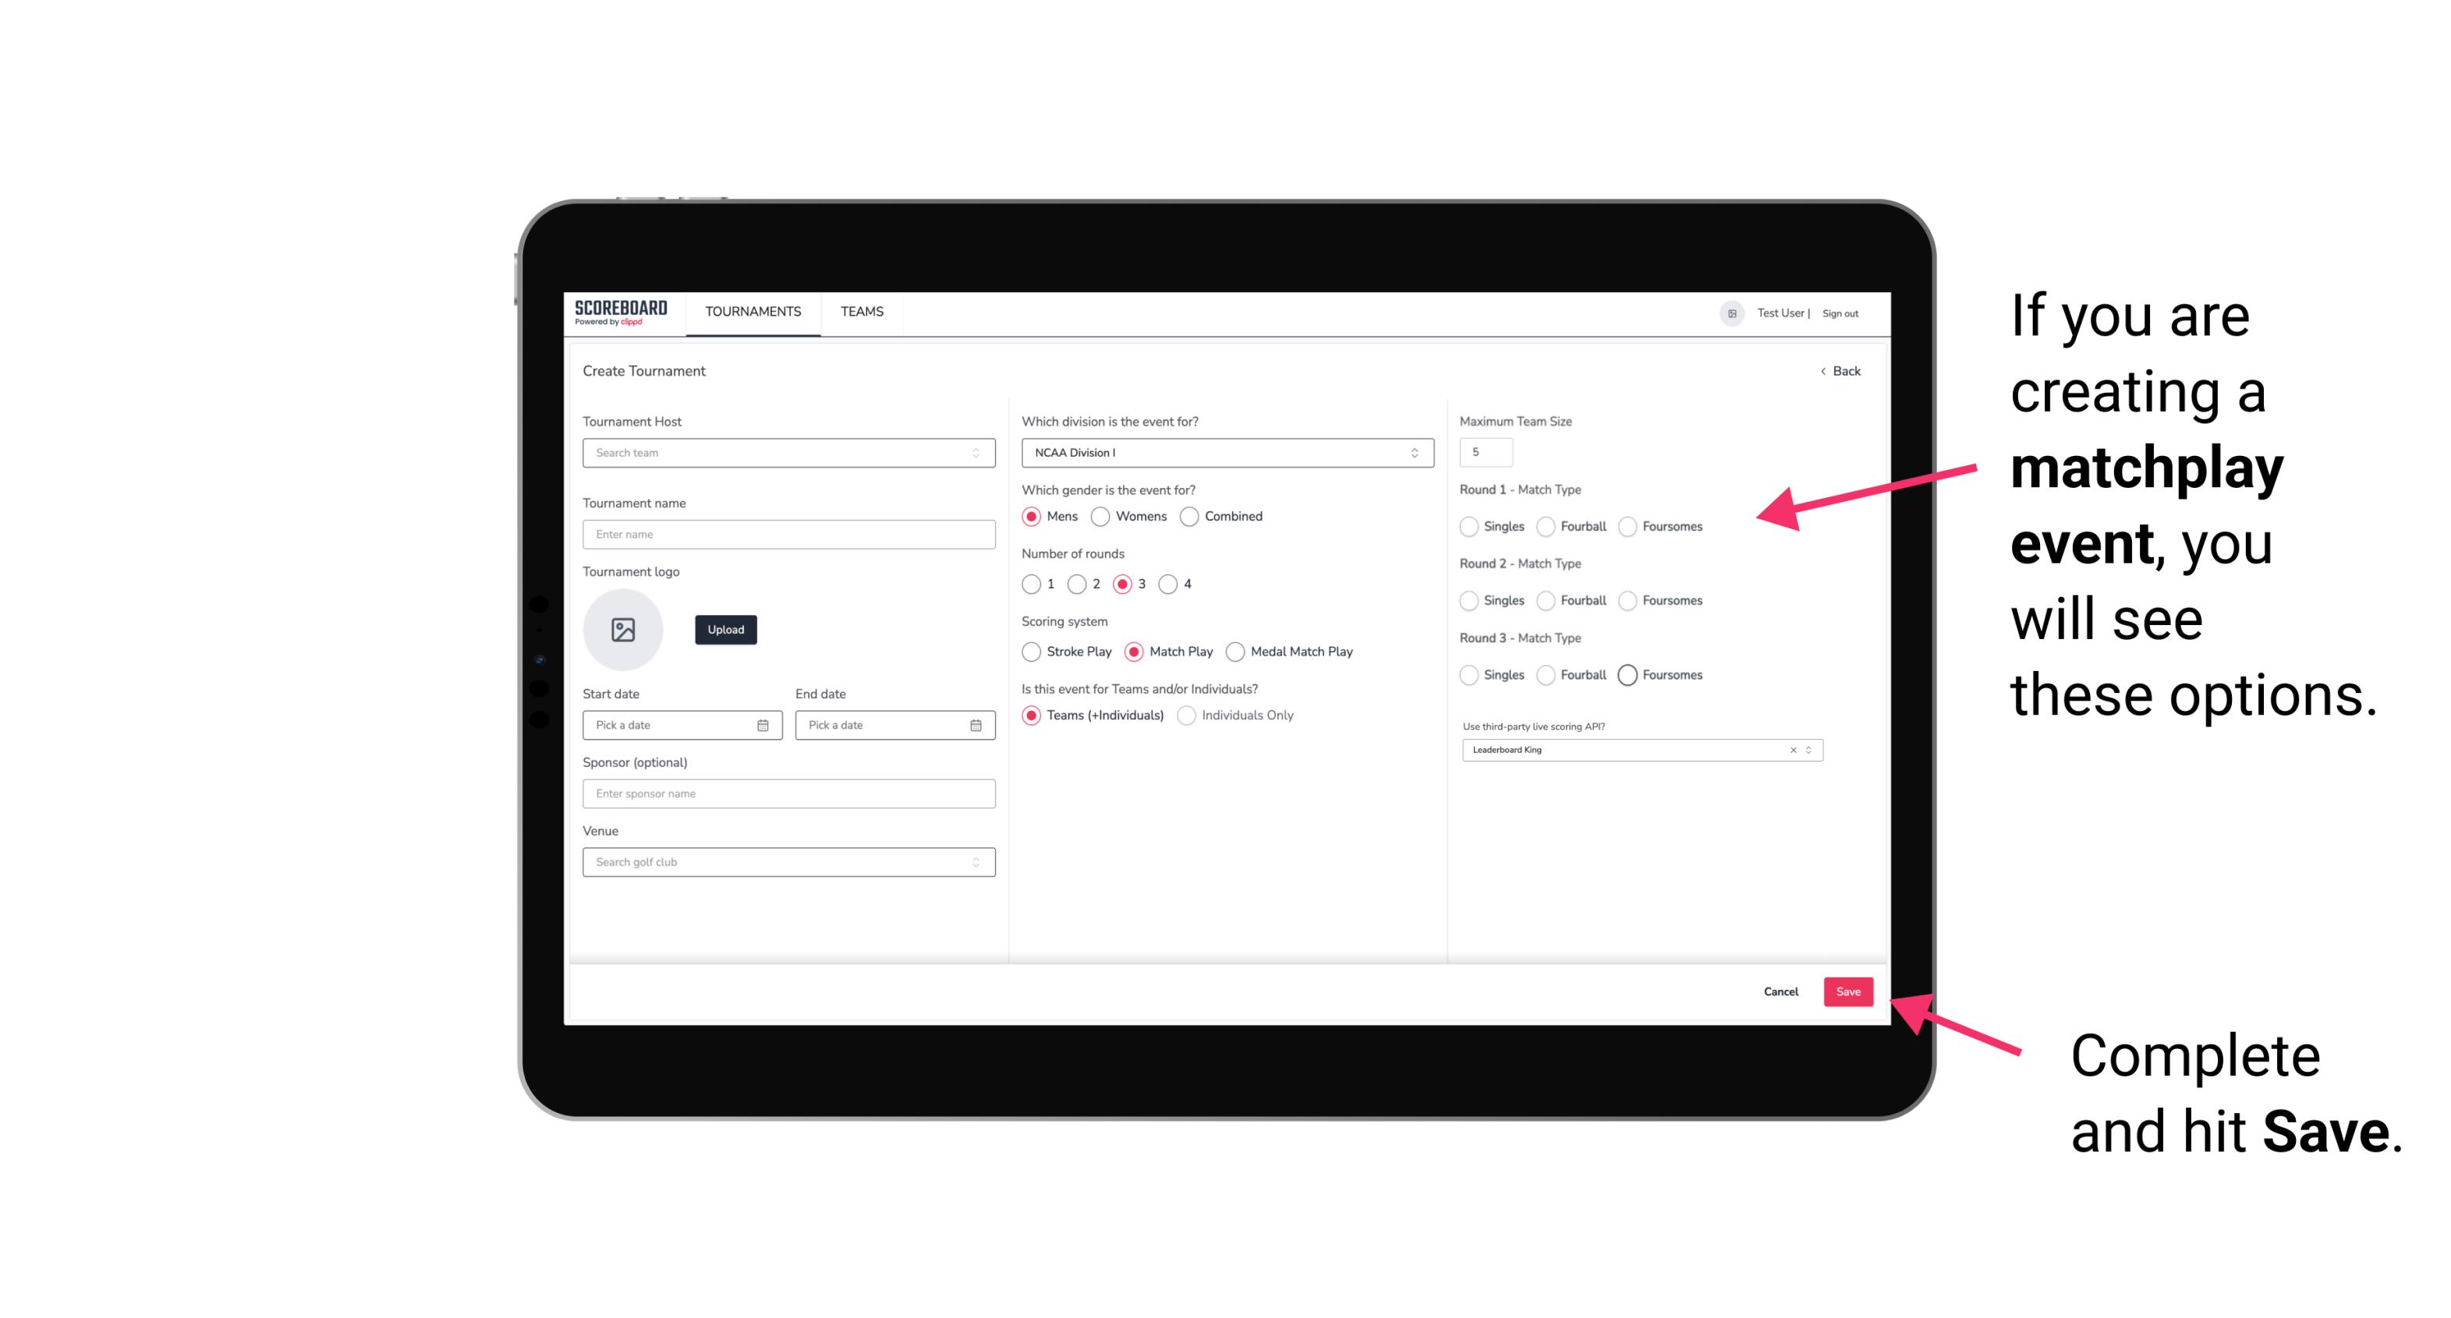Click the Test User profile icon

pos(1726,312)
